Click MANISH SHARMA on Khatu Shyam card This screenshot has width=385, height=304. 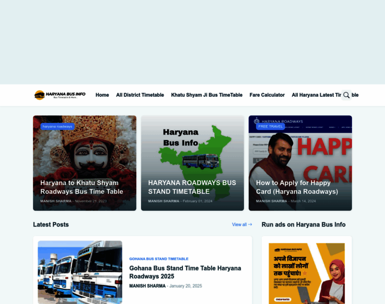56,201
